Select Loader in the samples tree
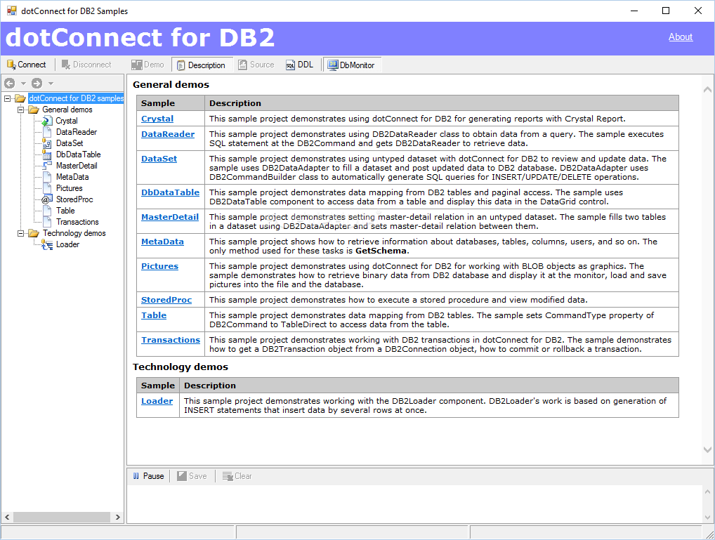 [x=67, y=244]
